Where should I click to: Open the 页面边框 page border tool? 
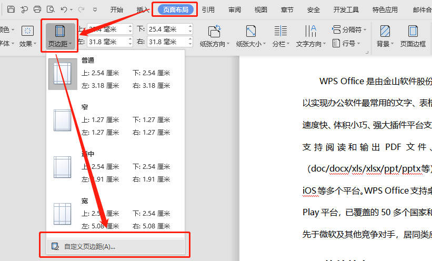[413, 31]
